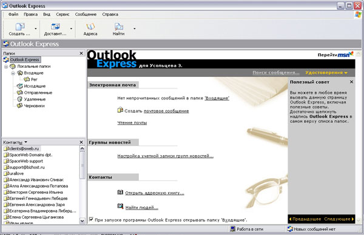The width and height of the screenshot is (364, 235).
Task: Click the Следующее tip button
Action: point(339,219)
